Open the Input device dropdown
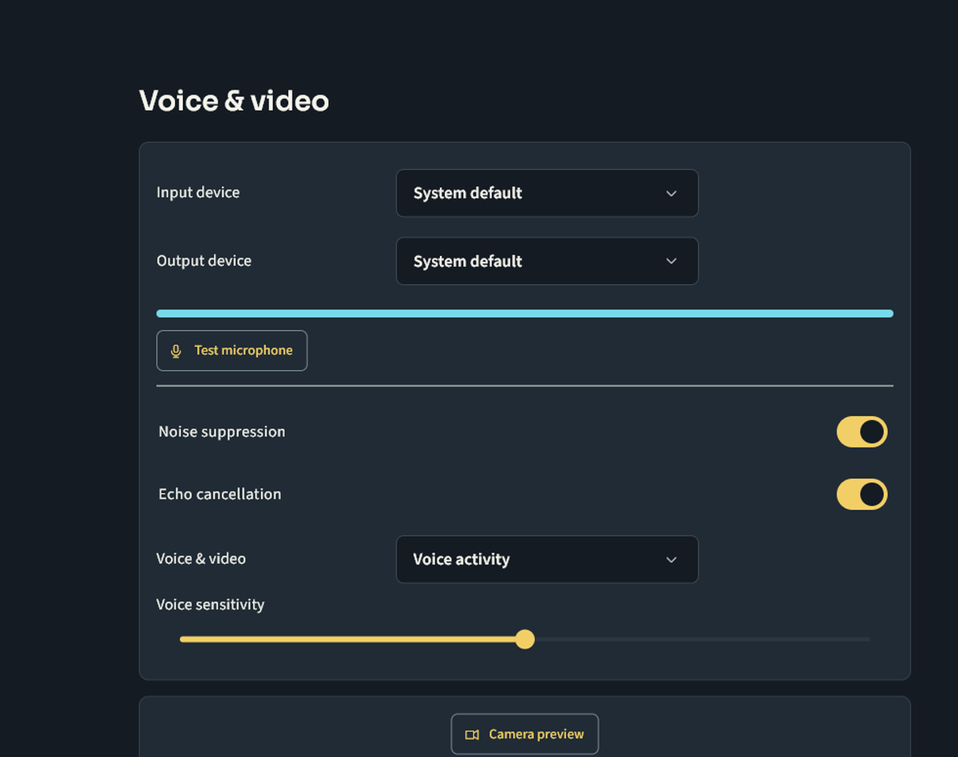 (x=547, y=193)
